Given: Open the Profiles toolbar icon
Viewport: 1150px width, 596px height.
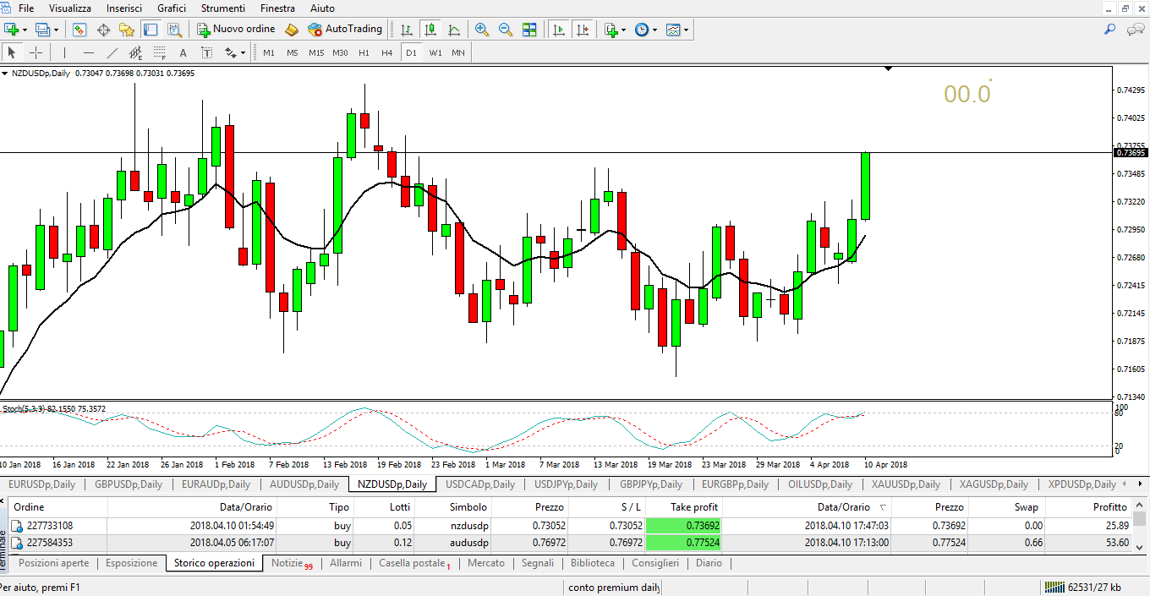Looking at the screenshot, I should (43, 30).
